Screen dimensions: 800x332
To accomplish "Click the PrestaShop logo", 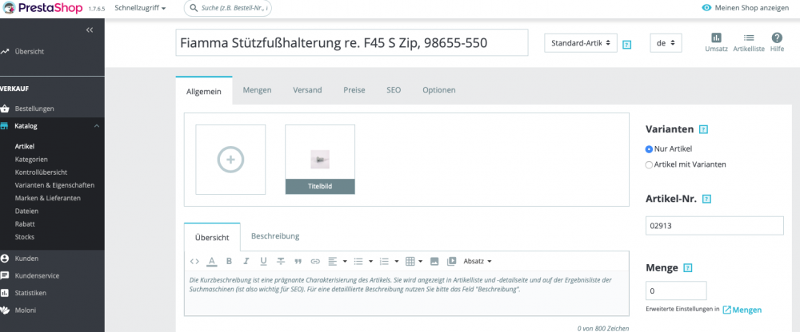I will coord(43,8).
